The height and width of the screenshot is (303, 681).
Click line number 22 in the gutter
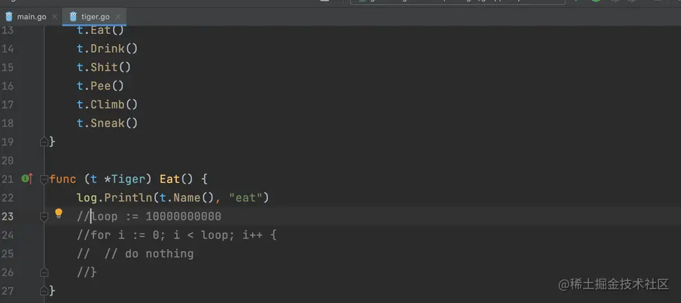click(x=8, y=197)
